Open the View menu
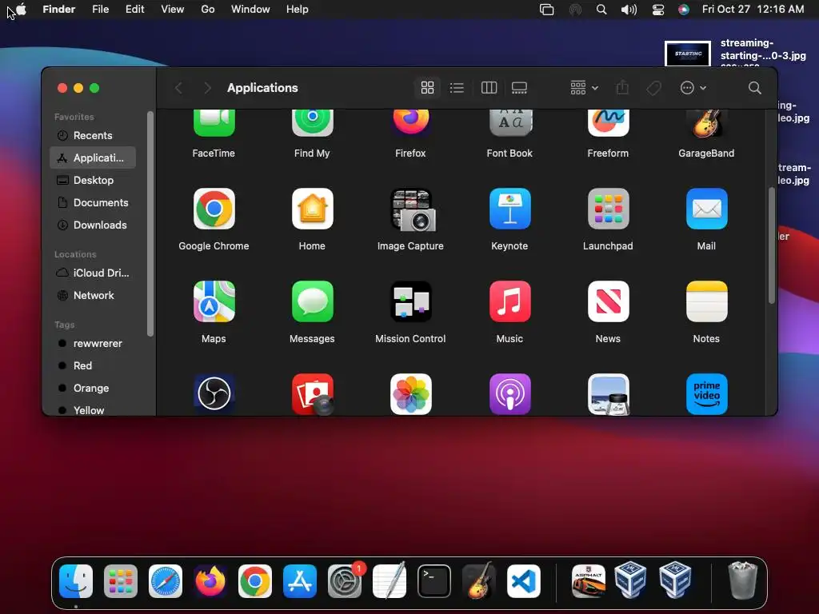This screenshot has width=819, height=614. coord(173,10)
